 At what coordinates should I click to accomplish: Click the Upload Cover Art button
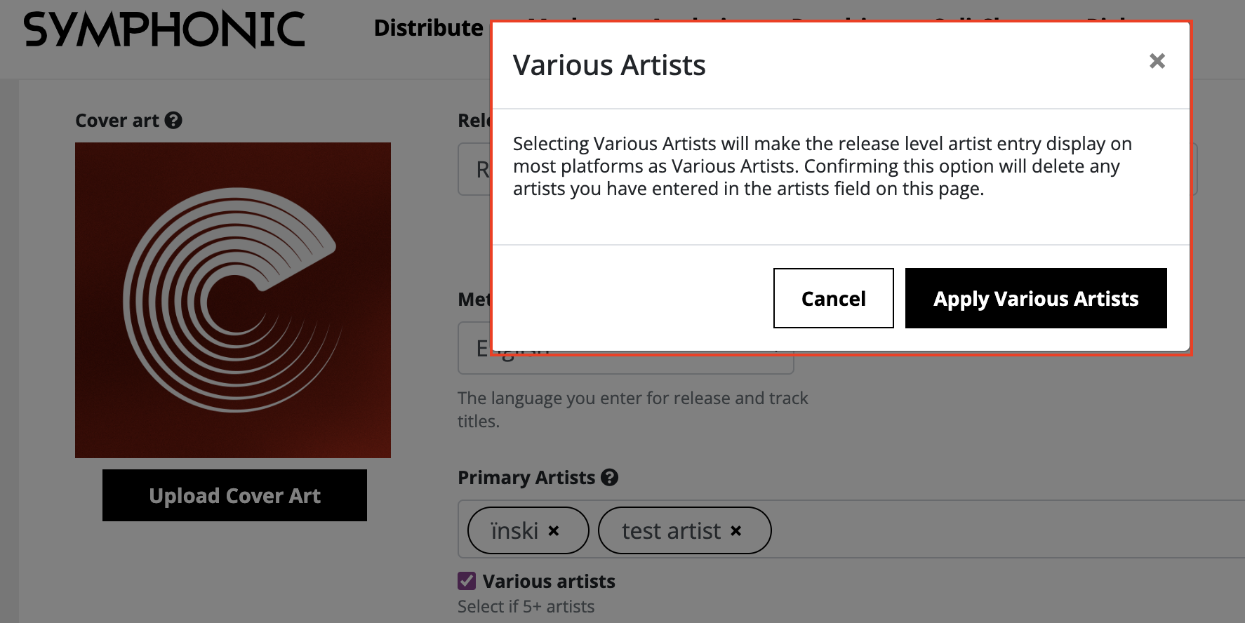pos(234,495)
